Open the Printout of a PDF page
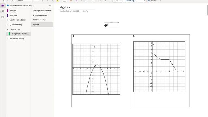The width and height of the screenshot is (208, 117). click(42, 20)
